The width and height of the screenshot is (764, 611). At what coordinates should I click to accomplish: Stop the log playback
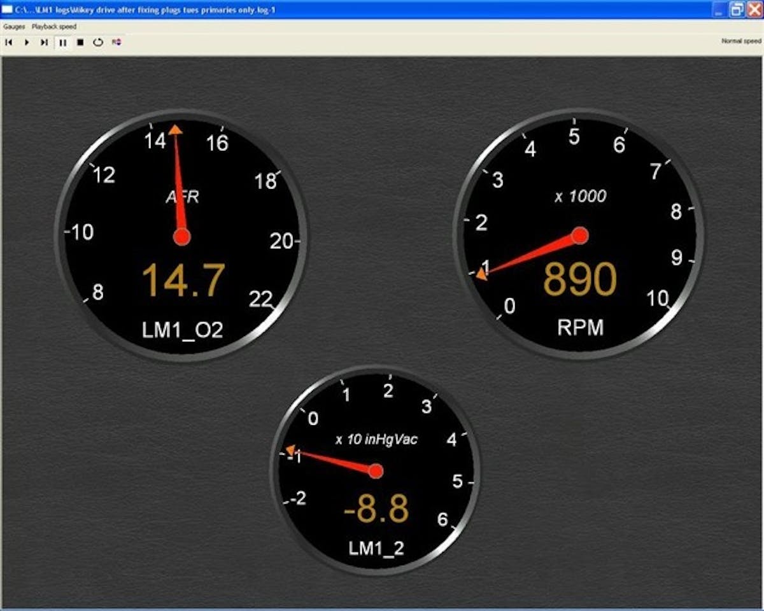(80, 42)
